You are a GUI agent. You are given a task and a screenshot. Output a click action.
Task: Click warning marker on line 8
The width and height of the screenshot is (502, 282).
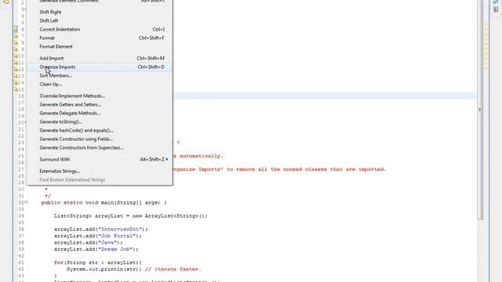click(x=16, y=43)
